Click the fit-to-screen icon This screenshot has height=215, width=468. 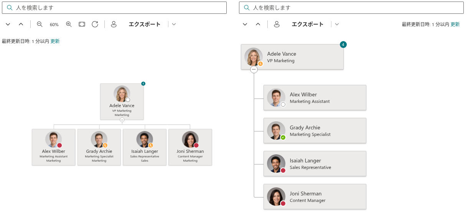(82, 24)
